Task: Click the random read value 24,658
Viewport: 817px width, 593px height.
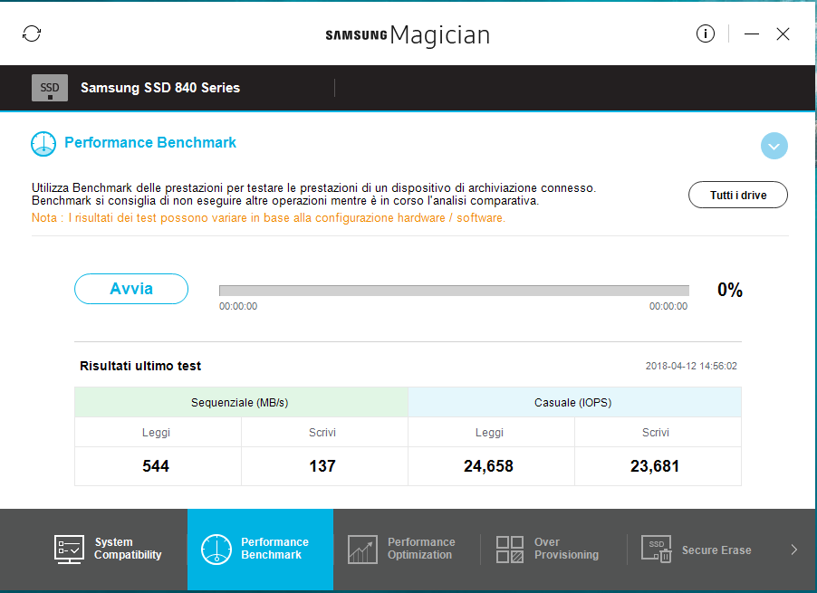Action: pyautogui.click(x=489, y=466)
